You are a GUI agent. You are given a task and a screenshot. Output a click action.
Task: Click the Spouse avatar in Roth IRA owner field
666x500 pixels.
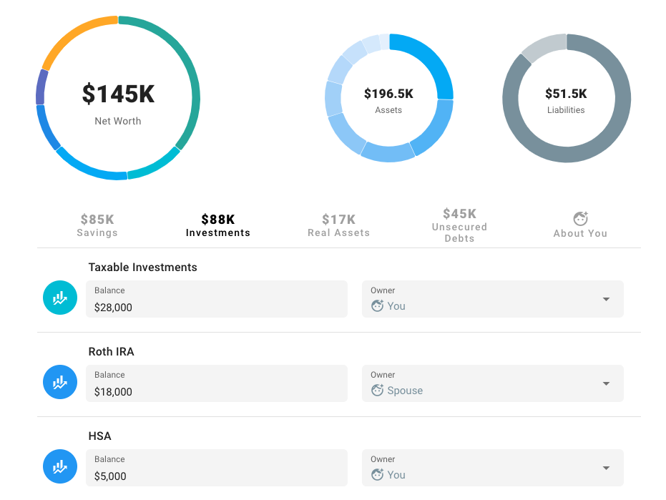(376, 391)
